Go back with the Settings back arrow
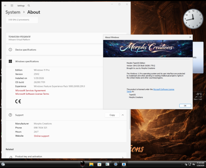Viewport: 206px width, 168px height. [5, 5]
